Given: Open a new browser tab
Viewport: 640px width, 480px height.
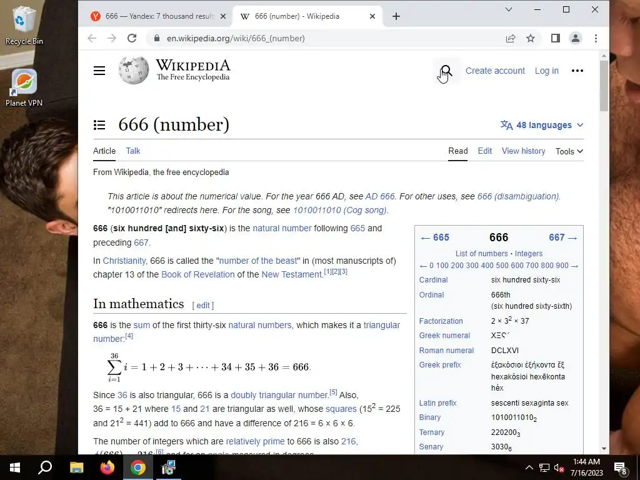Looking at the screenshot, I should pos(396,16).
